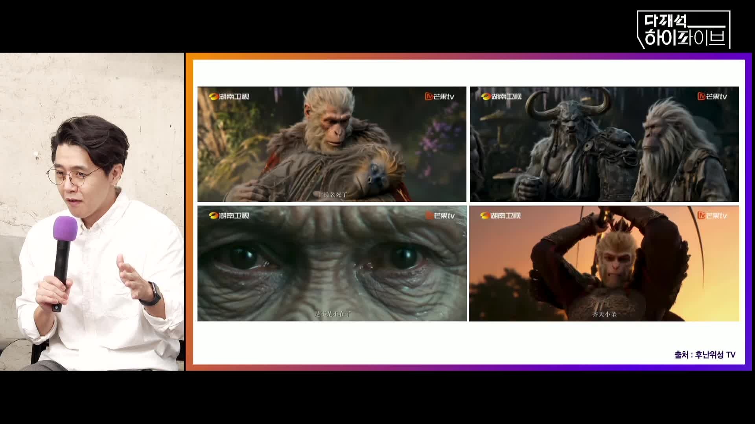The image size is (755, 424).
Task: Click the presenter video panel
Action: point(92,212)
